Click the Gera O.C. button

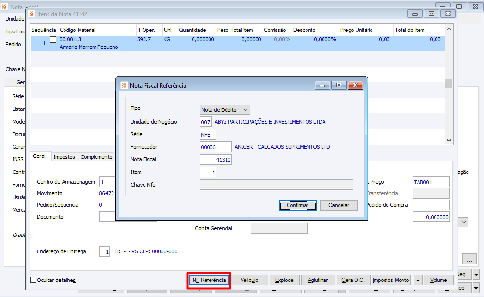(353, 280)
